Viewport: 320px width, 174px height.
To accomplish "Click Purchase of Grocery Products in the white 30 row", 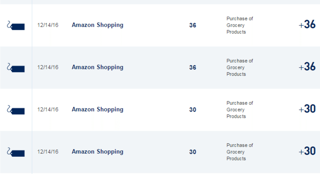I will tap(240, 110).
